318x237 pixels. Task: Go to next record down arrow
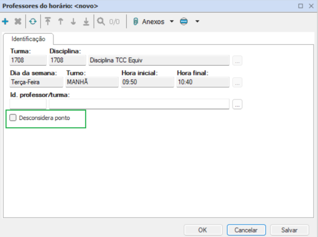(73, 21)
